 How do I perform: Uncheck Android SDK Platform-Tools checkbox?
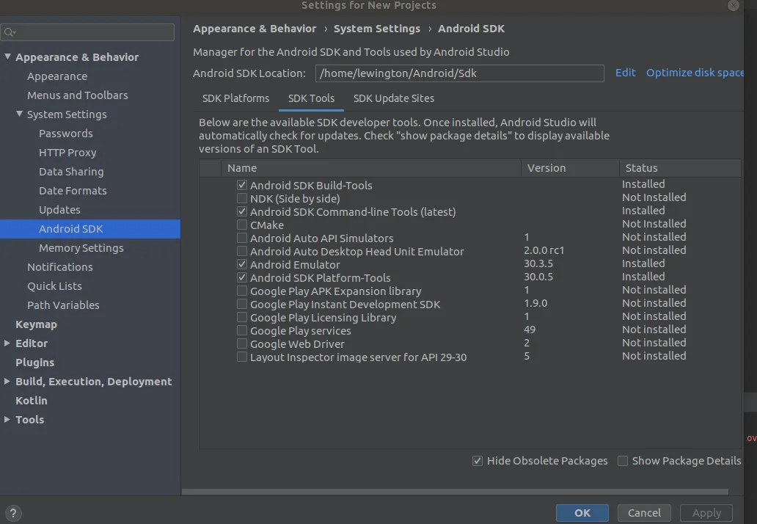click(x=242, y=277)
